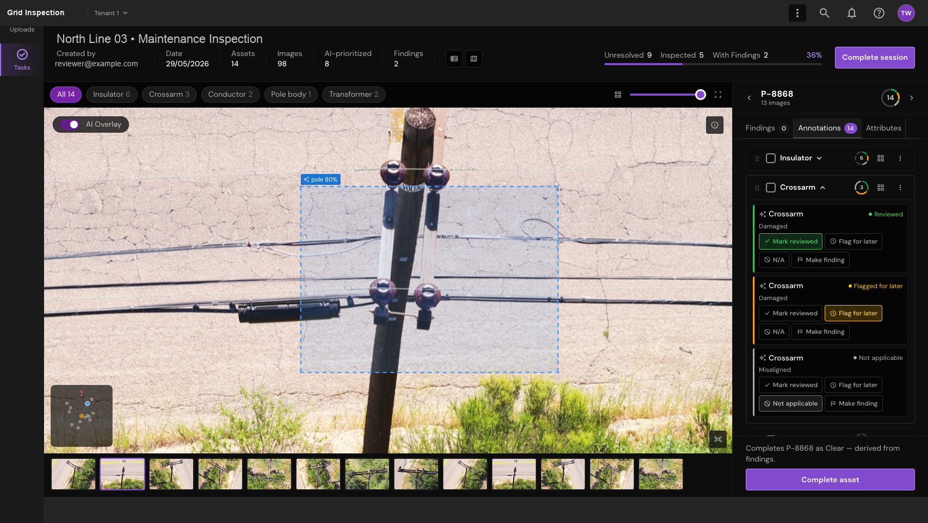Screen dimensions: 928x523
Task: Mark reviewed on flagged crossarm
Action: [x=790, y=313]
